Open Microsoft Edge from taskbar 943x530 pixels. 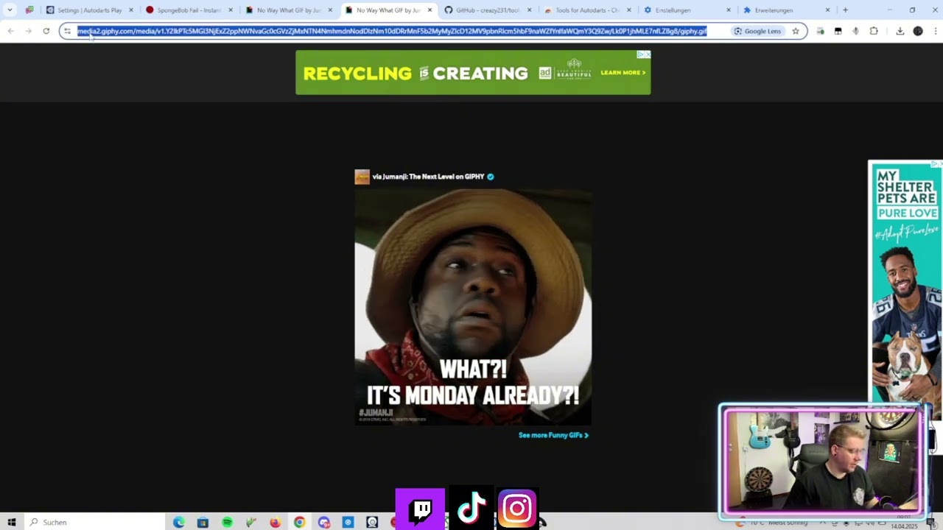pyautogui.click(x=178, y=522)
